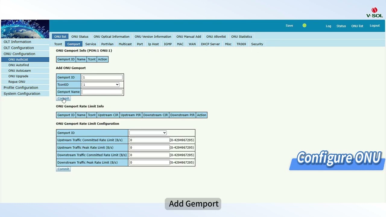The height and width of the screenshot is (217, 386).
Task: Open ONU Upgrade in sidebar
Action: point(25,76)
